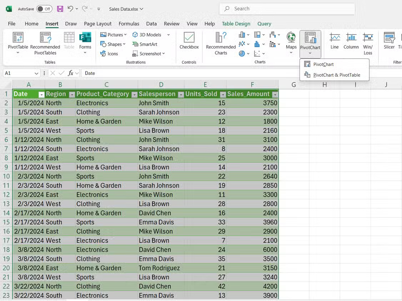Expand the Forms dropdown
This screenshot has width=402, height=301.
[85, 44]
